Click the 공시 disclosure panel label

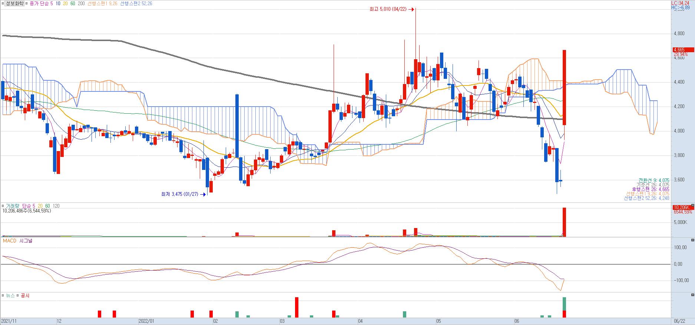coord(25,295)
